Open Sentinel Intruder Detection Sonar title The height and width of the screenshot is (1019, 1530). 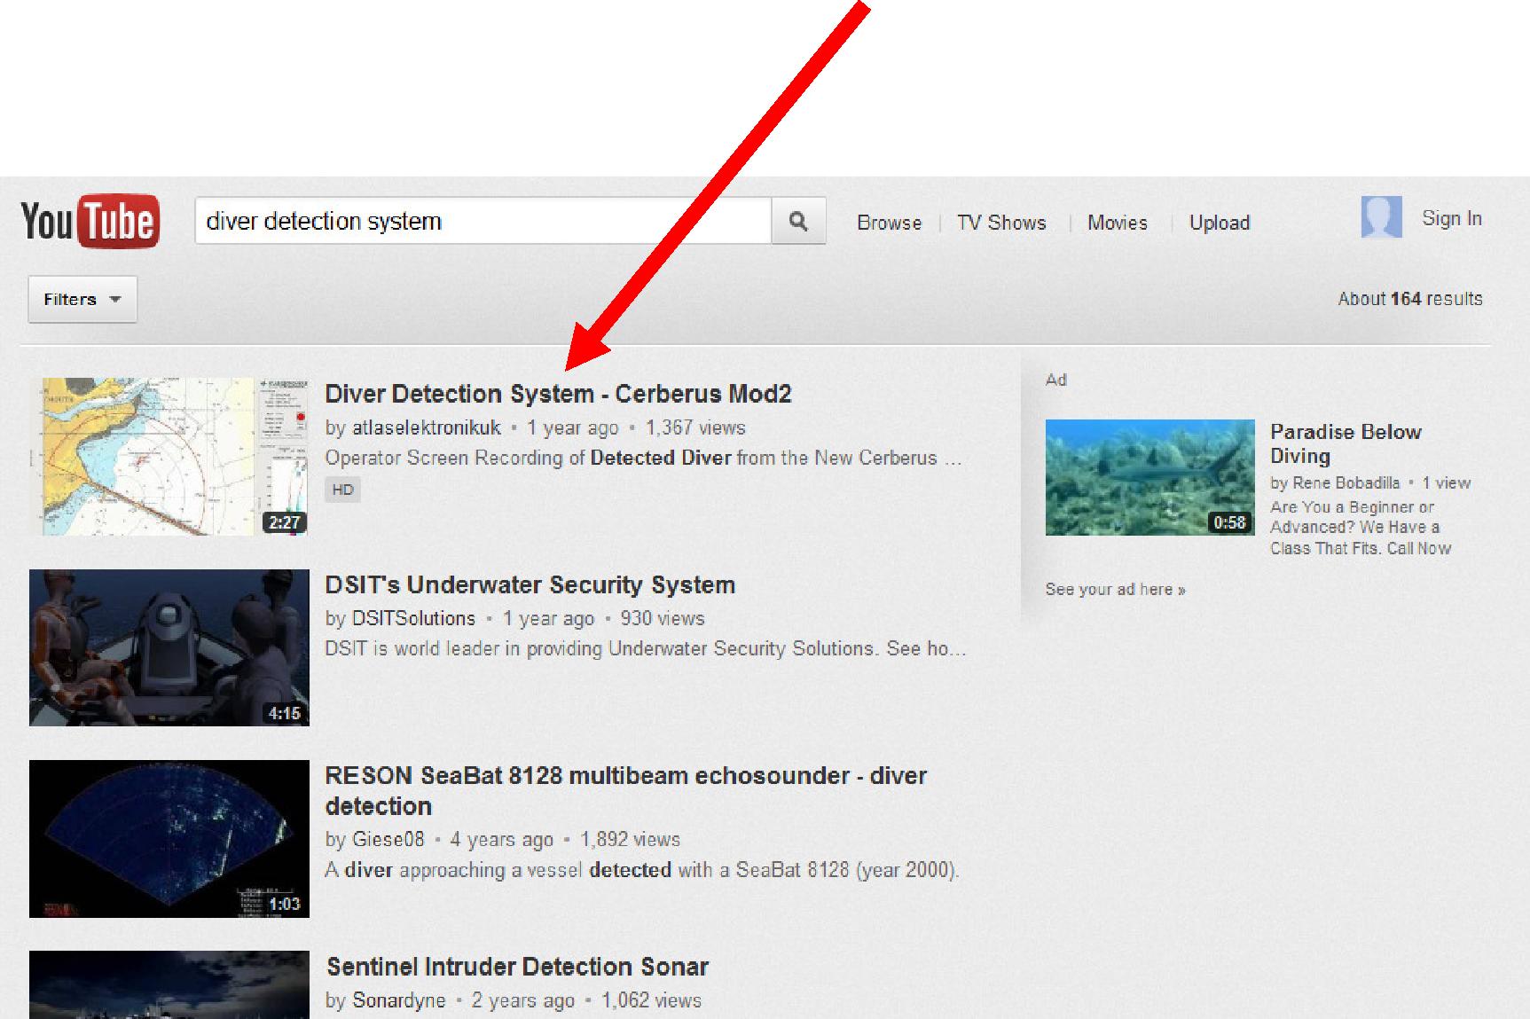(517, 967)
